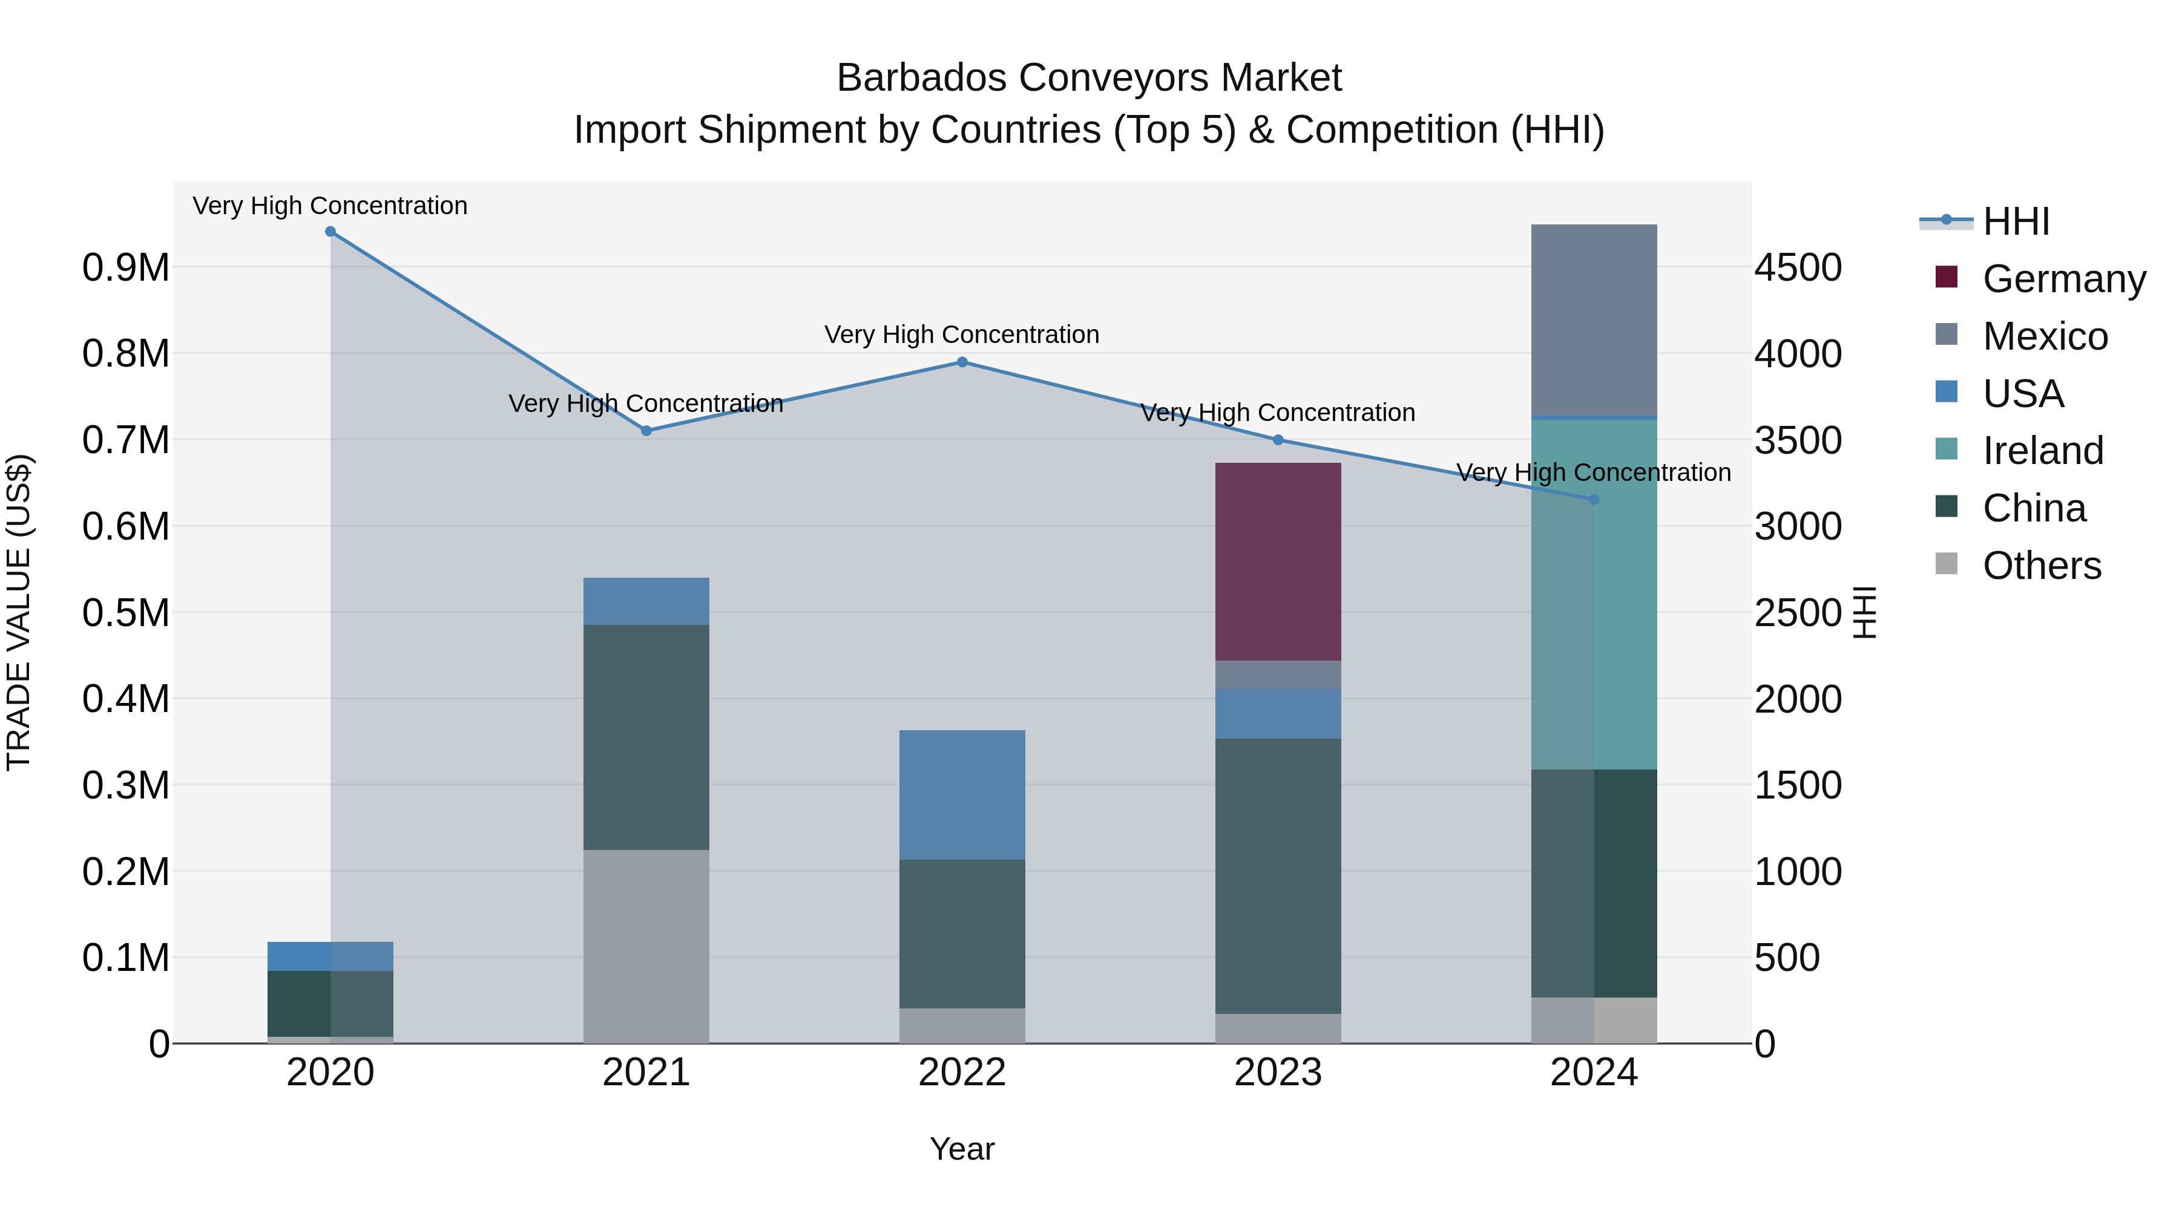Image resolution: width=2179 pixels, height=1225 pixels.
Task: Select the China bar segment in 2021
Action: pos(646,737)
